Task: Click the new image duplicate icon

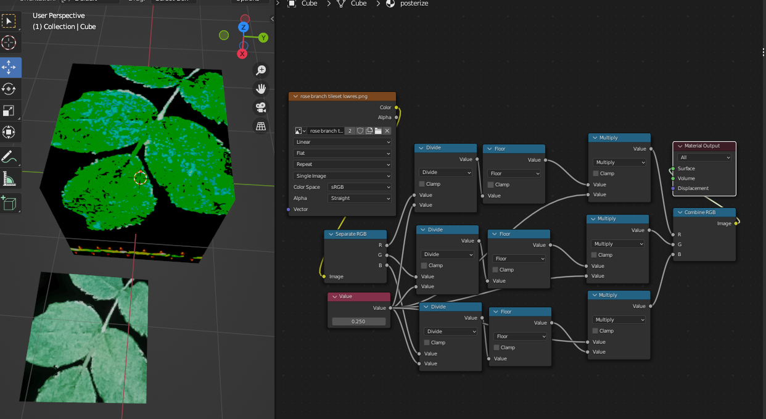Action: point(369,131)
